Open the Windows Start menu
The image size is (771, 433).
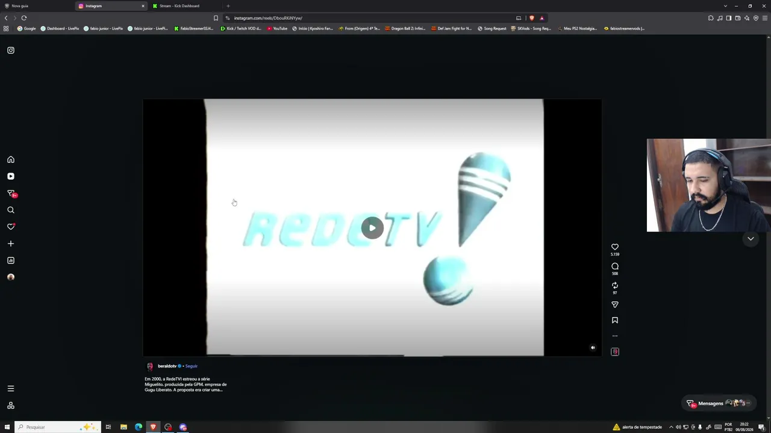[x=7, y=427]
